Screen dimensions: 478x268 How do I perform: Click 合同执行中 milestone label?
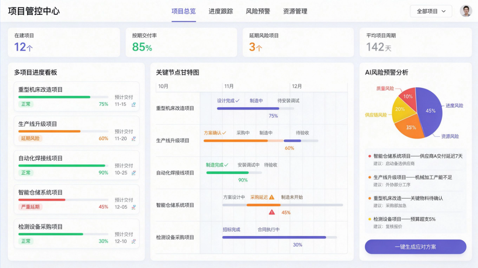pos(269,230)
